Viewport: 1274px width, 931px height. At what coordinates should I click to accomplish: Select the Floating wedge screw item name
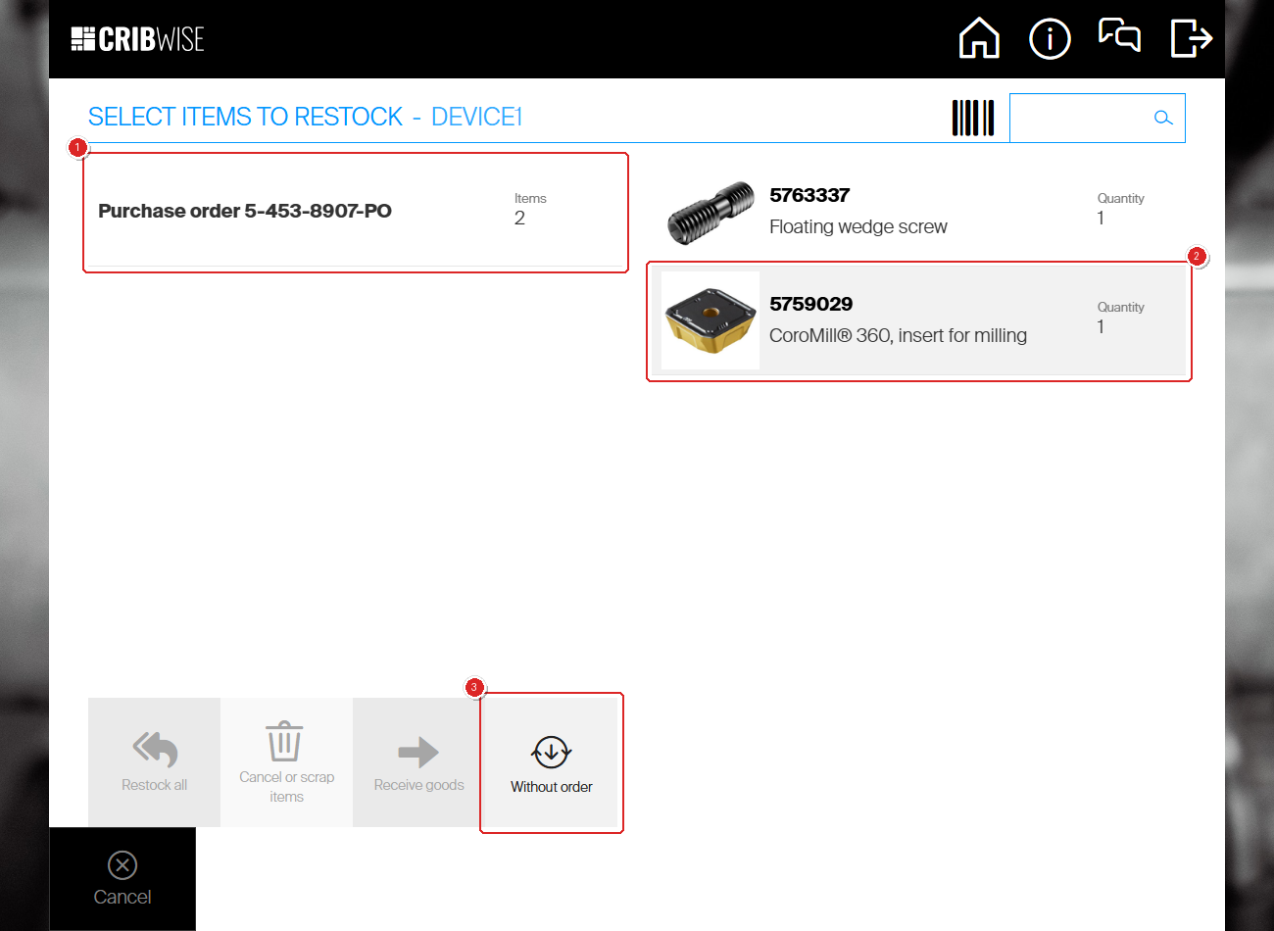(x=857, y=227)
